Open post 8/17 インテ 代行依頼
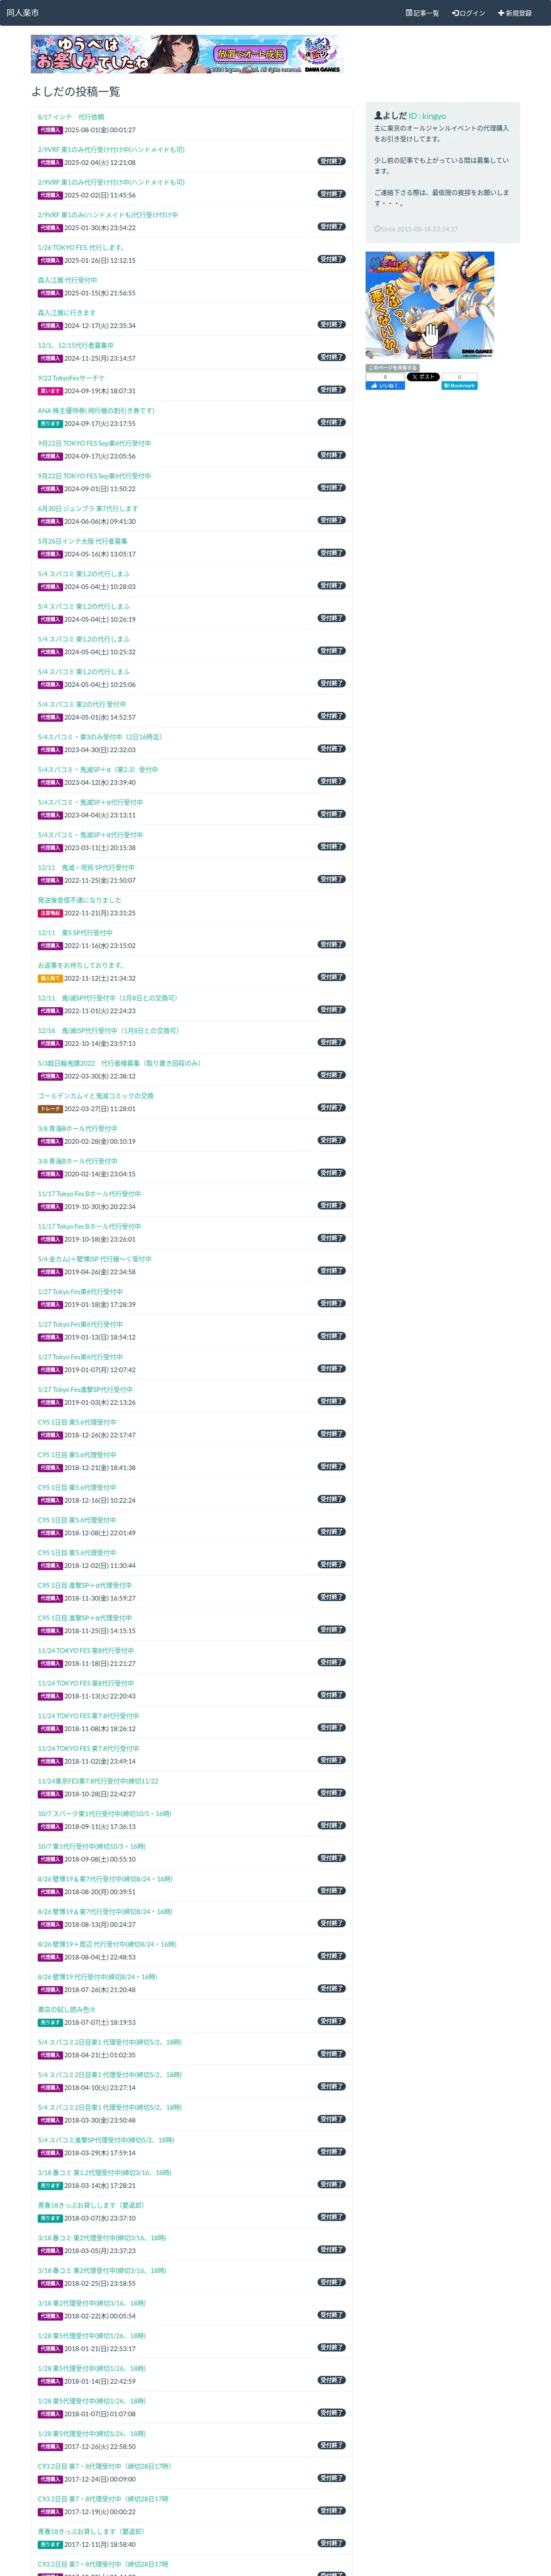Image resolution: width=551 pixels, height=2576 pixels. pyautogui.click(x=71, y=117)
